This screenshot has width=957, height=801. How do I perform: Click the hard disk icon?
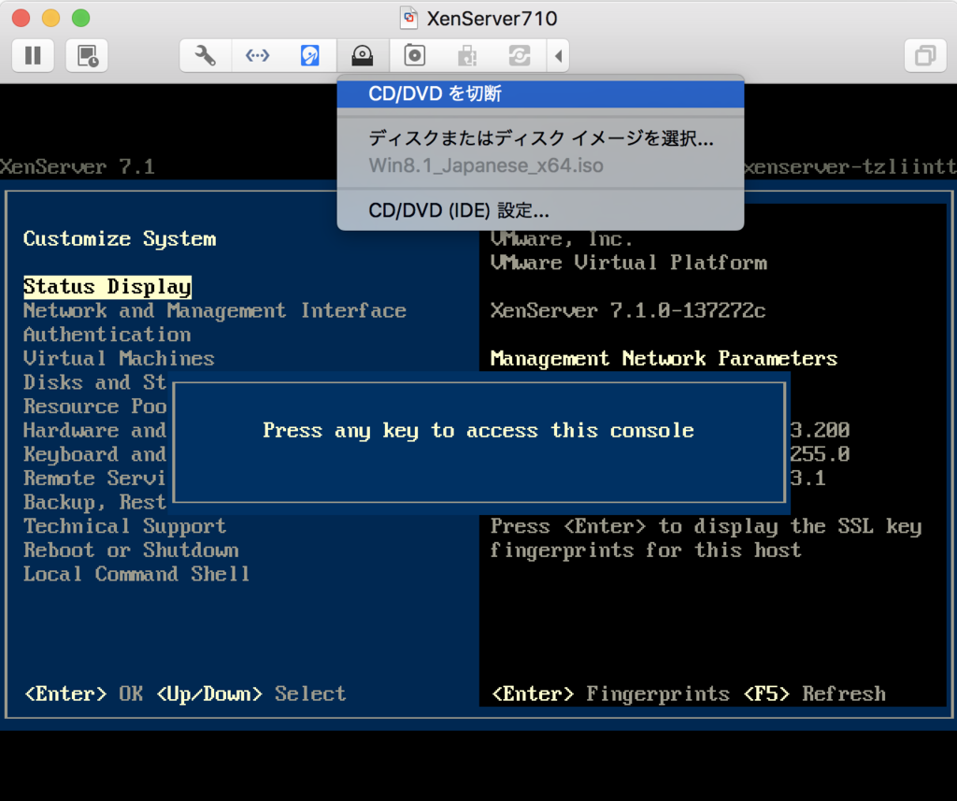(x=310, y=55)
